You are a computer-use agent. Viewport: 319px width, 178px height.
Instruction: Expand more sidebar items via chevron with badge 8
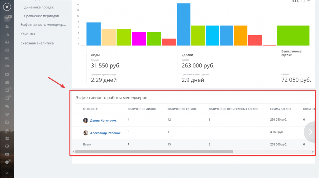click(x=7, y=162)
